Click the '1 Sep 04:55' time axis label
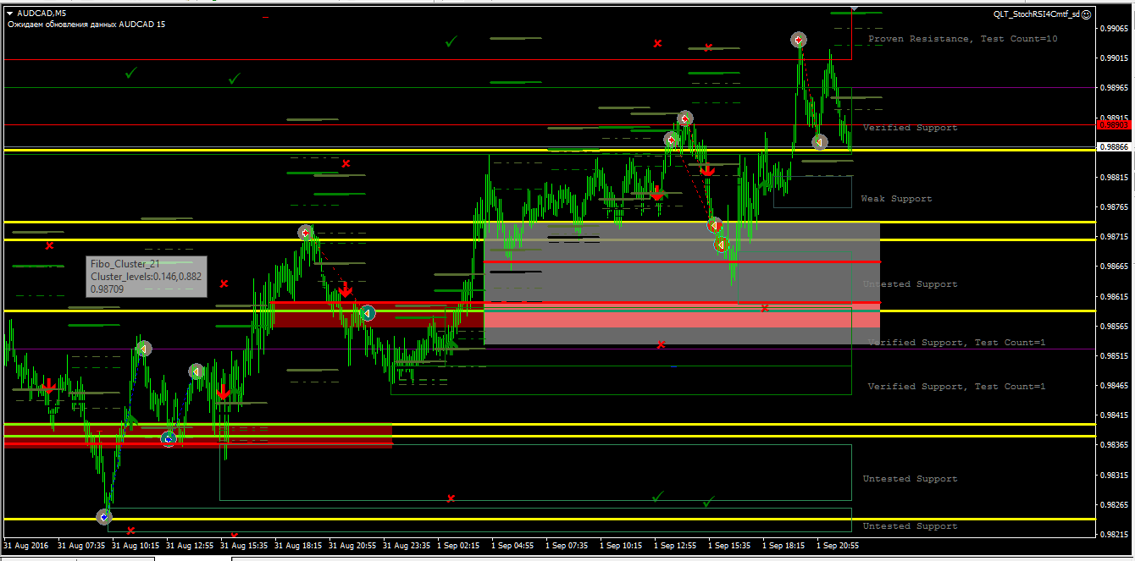Image resolution: width=1135 pixels, height=561 pixels. (x=513, y=546)
